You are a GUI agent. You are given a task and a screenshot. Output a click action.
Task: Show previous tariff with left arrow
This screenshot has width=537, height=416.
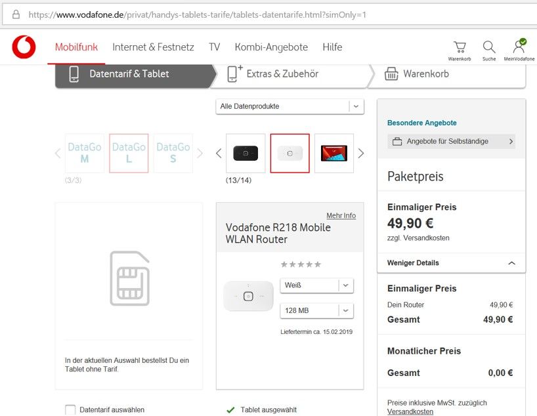58,153
